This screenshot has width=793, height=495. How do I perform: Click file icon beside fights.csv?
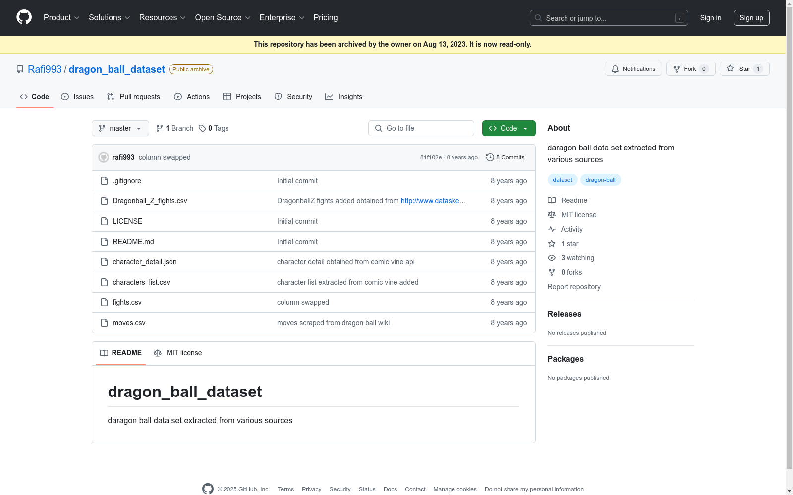click(x=104, y=302)
